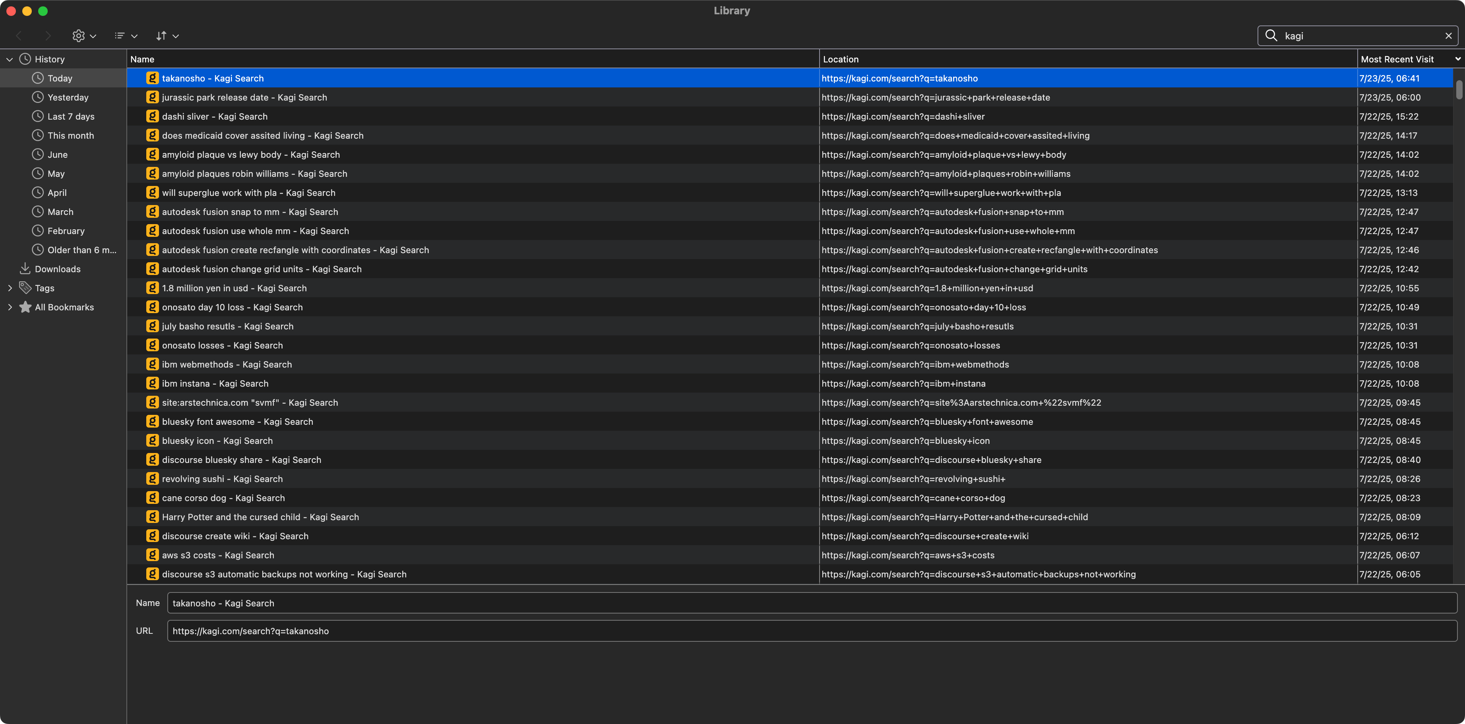
Task: Click the History clock icon
Action: pos(25,58)
